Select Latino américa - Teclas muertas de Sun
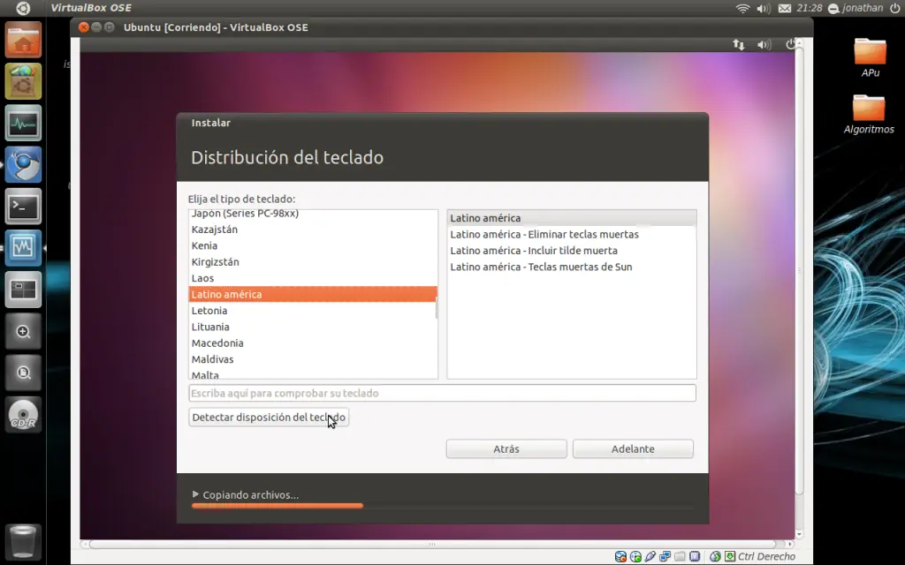The image size is (905, 565). [x=572, y=267]
